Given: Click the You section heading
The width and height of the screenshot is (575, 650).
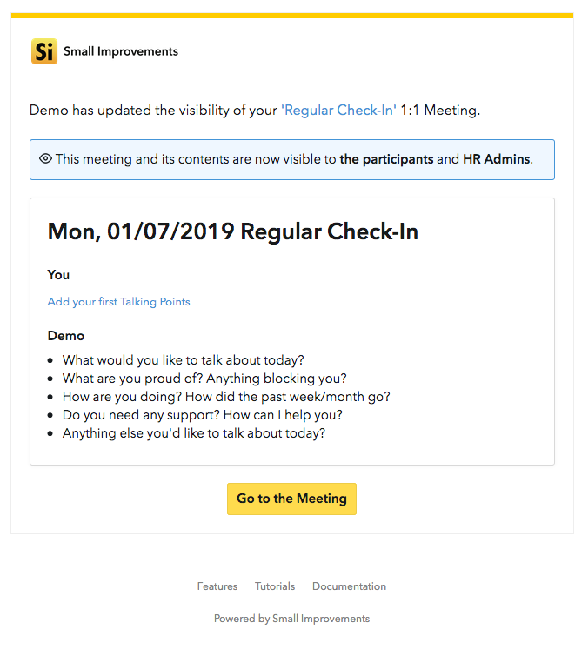Looking at the screenshot, I should click(x=58, y=275).
